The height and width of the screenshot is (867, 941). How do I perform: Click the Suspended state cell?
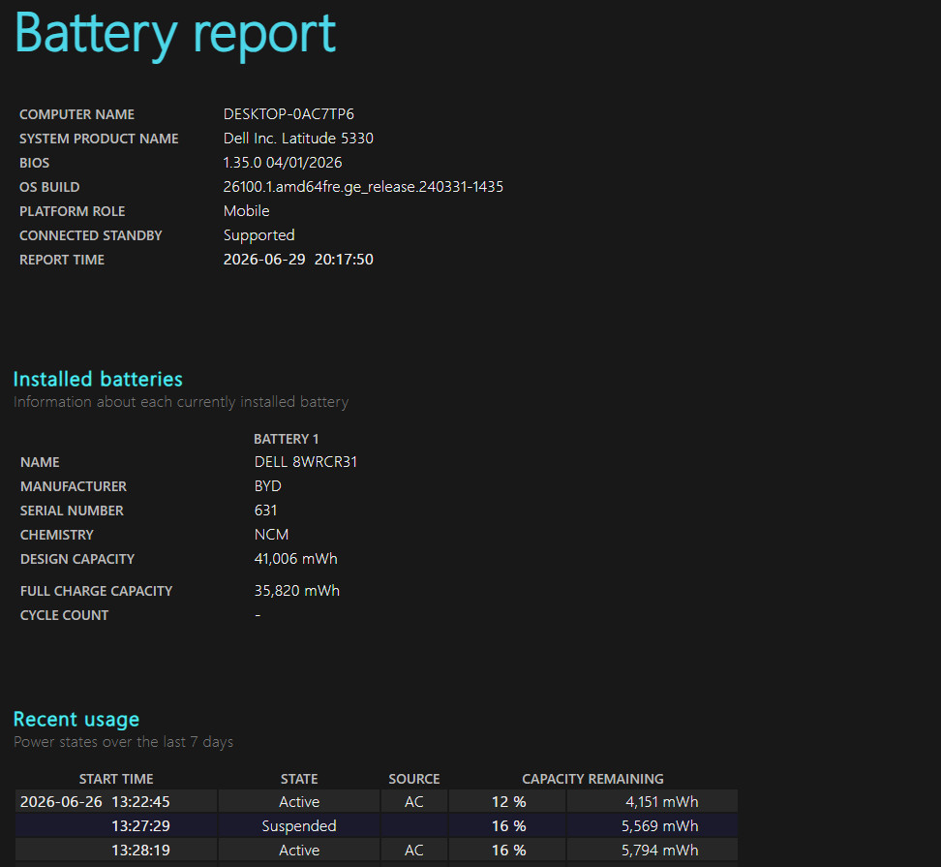click(299, 826)
